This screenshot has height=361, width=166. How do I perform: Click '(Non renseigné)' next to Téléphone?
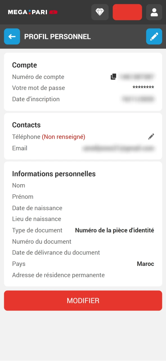pyautogui.click(x=63, y=137)
